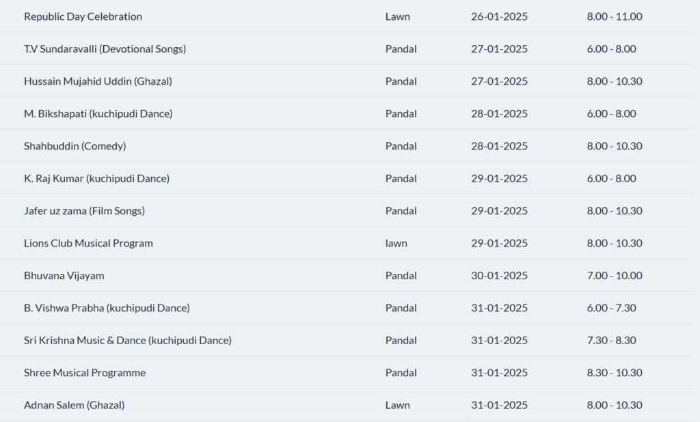700x422 pixels.
Task: Click the 7.30 - 8.30 time slot
Action: click(611, 340)
